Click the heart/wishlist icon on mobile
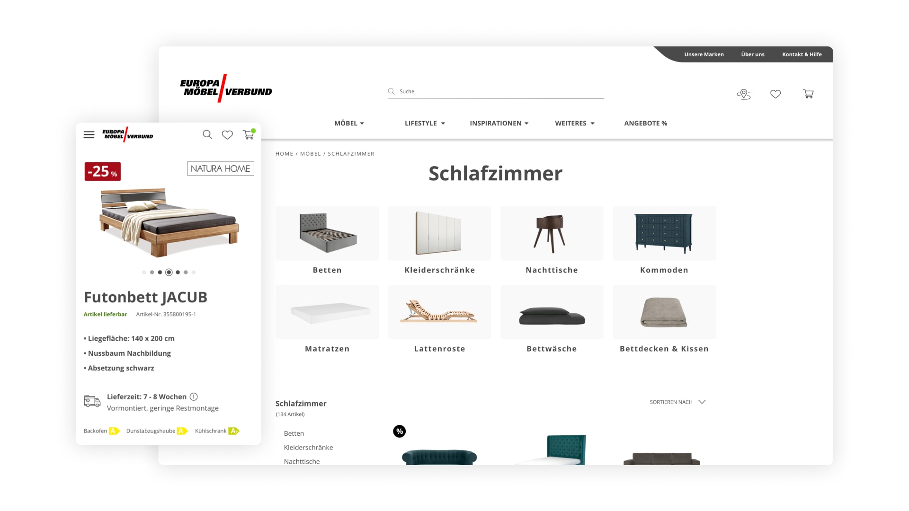Screen dimensions: 909x511 (x=227, y=135)
